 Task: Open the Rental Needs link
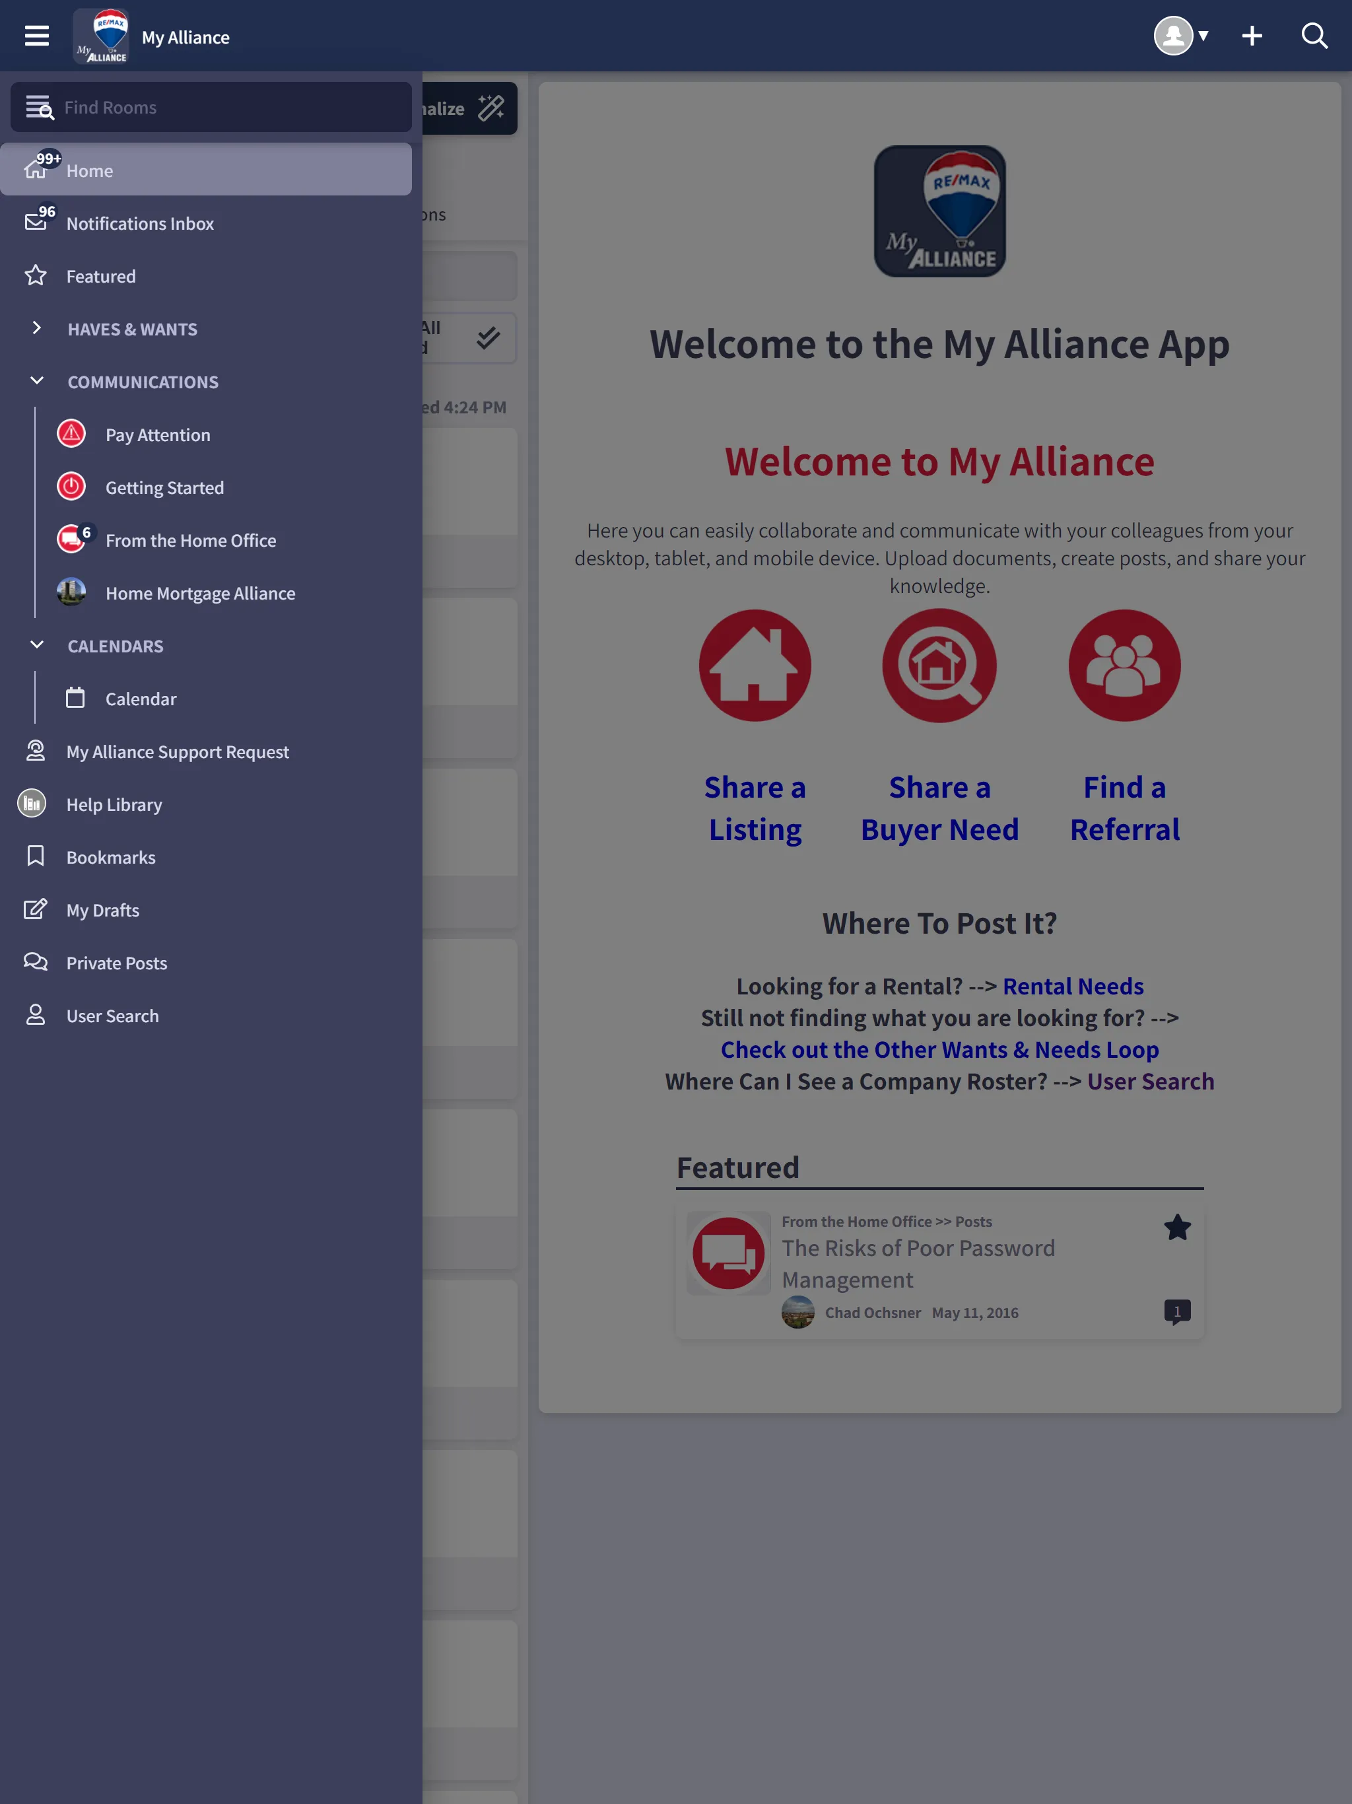pos(1072,986)
